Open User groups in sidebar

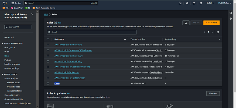coord(10,47)
